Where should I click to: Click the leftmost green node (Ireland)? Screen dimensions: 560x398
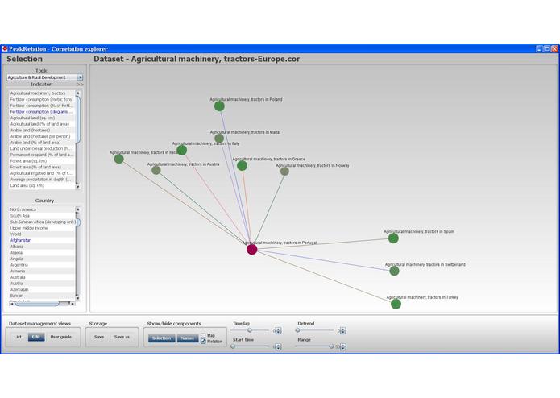point(119,159)
